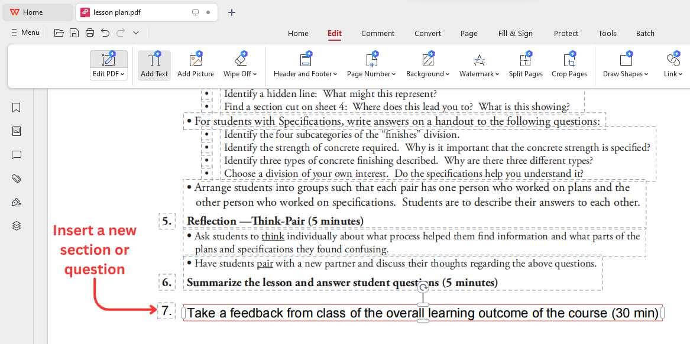Undo the last action
Image resolution: width=690 pixels, height=344 pixels.
[105, 33]
